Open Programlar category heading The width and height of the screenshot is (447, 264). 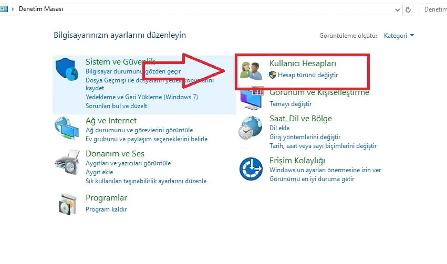click(x=106, y=198)
